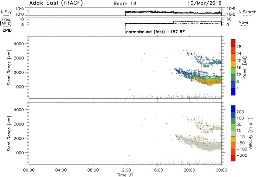
Task: Click the final "00:00" label ending the time axis
Action: click(x=221, y=170)
